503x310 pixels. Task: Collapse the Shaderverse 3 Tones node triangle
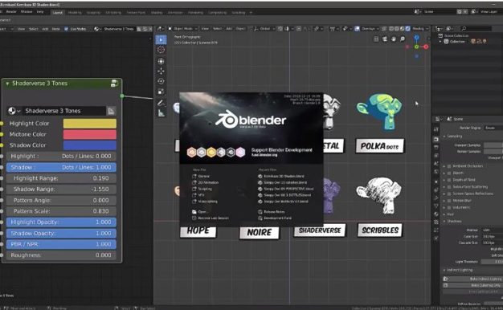(7, 84)
